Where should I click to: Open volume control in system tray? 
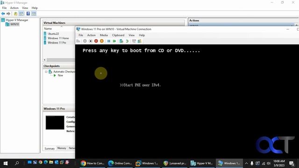(x=269, y=163)
